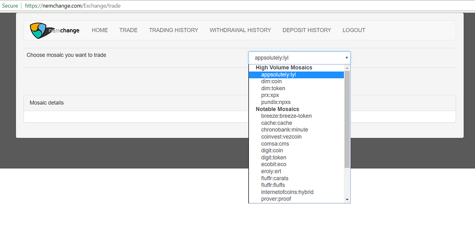Collapse the mosaic dropdown arrow

point(346,57)
